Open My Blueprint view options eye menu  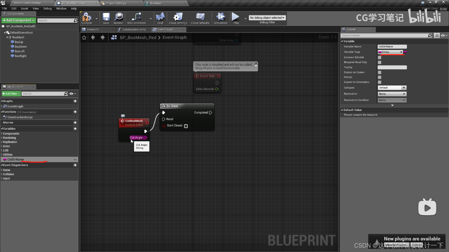pyautogui.click(x=72, y=94)
